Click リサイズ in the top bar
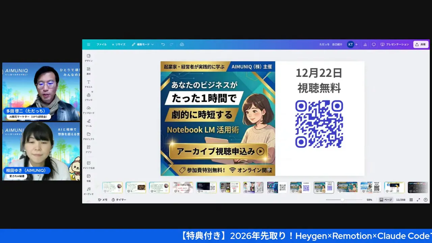Image resolution: width=432 pixels, height=243 pixels. pyautogui.click(x=119, y=44)
